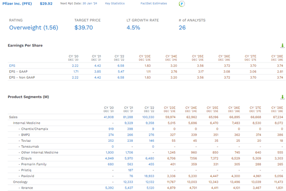
Task: Click the Overweight (1.56) rating
Action: pos(34,28)
